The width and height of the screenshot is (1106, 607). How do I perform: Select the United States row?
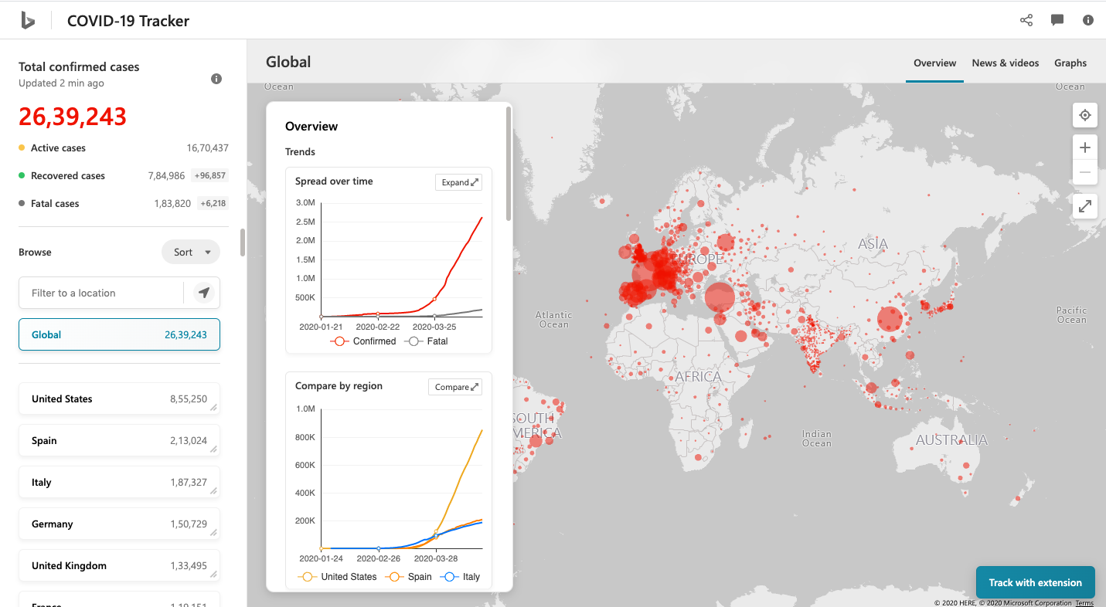click(119, 399)
